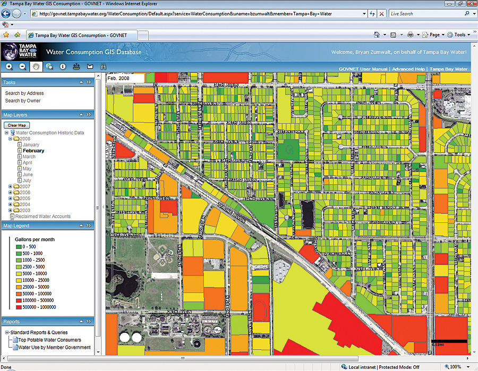Float the Reports panel with double-arrow
Viewport: 478px width, 371px height.
point(89,321)
